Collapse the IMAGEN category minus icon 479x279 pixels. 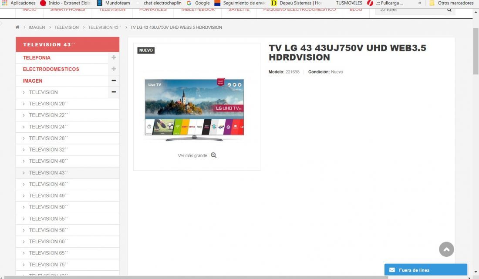pos(114,81)
